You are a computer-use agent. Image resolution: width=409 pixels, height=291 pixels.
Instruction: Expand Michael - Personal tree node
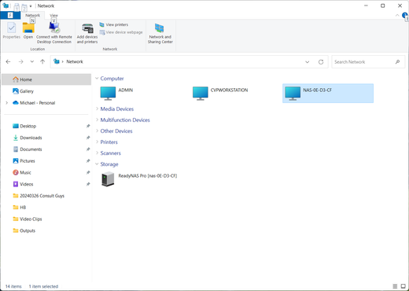pos(7,103)
